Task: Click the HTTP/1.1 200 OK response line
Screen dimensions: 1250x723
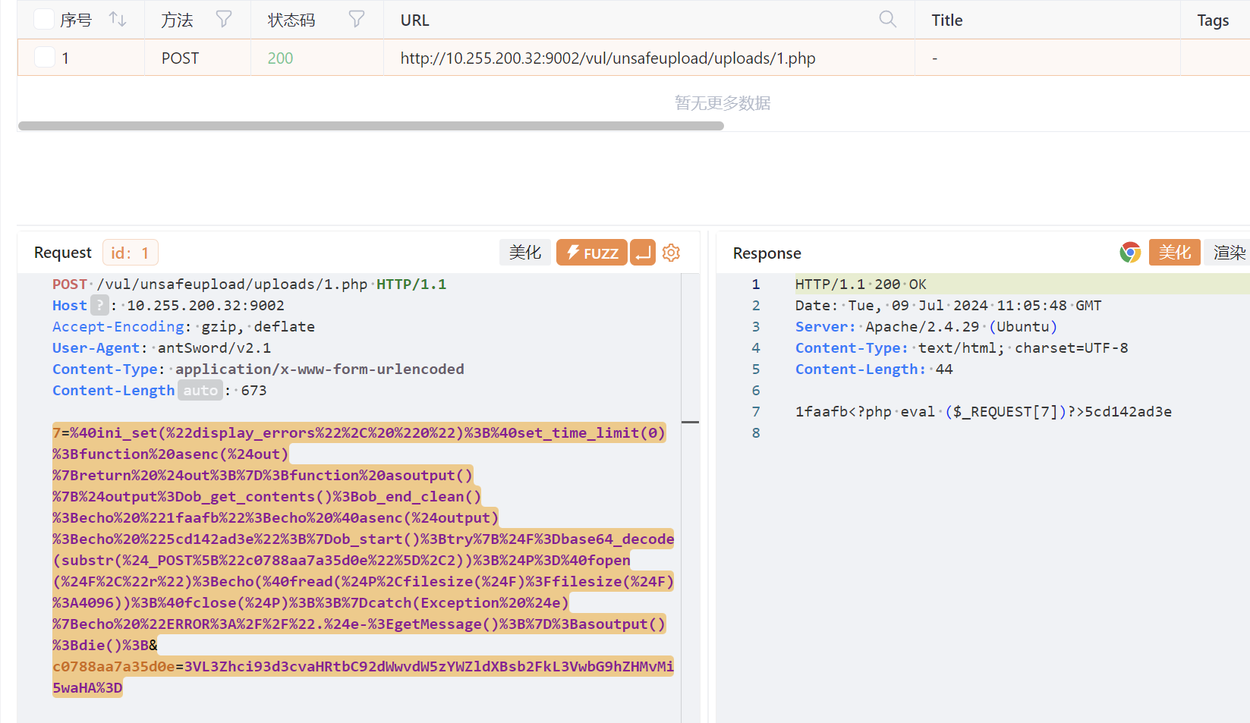Action: pos(861,284)
